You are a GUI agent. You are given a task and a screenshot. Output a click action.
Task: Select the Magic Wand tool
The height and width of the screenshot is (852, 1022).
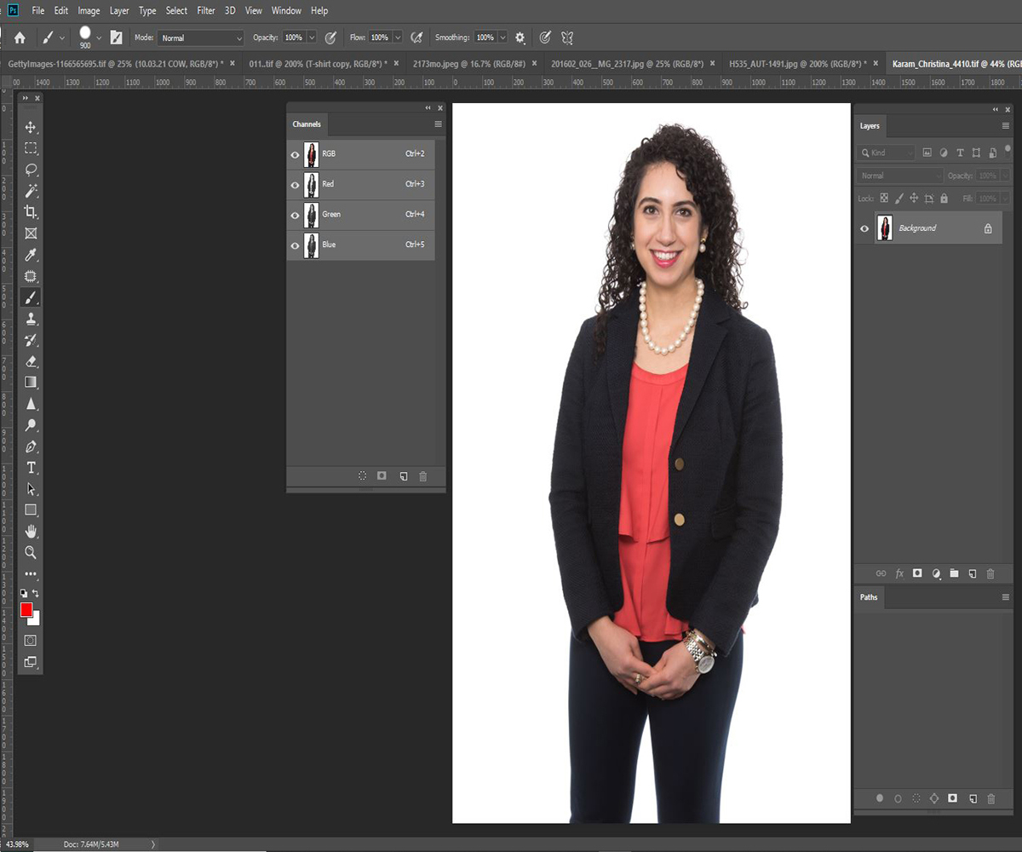(x=31, y=191)
